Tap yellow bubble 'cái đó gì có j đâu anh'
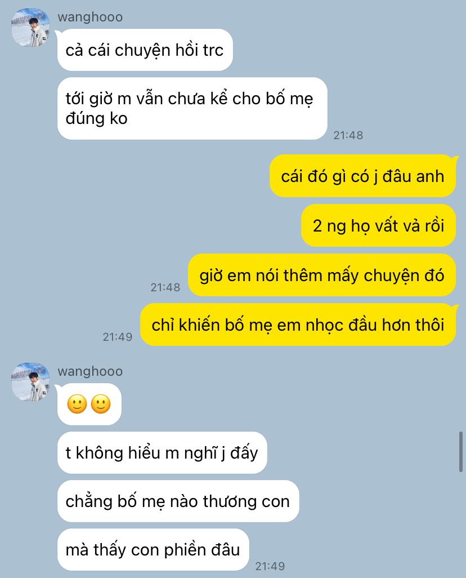 (x=363, y=176)
